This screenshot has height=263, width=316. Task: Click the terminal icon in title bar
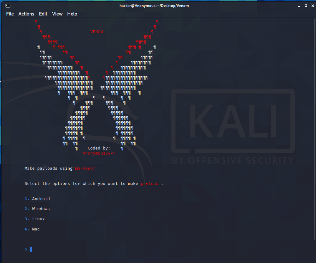(x=8, y=6)
